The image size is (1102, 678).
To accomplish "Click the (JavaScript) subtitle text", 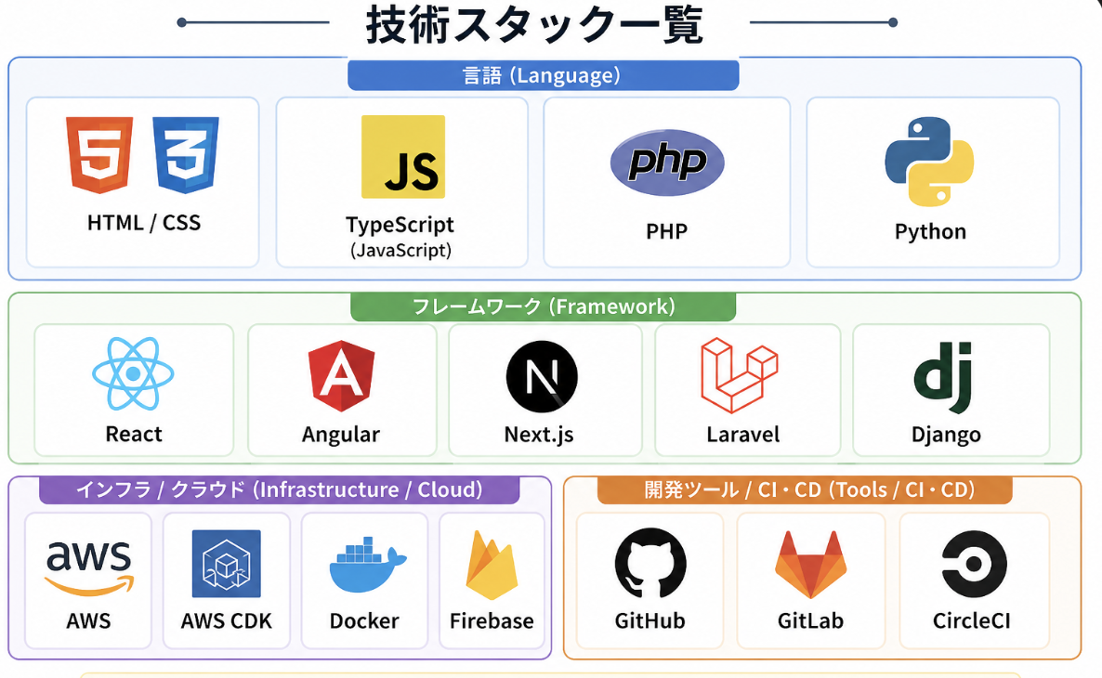I will coord(400,250).
